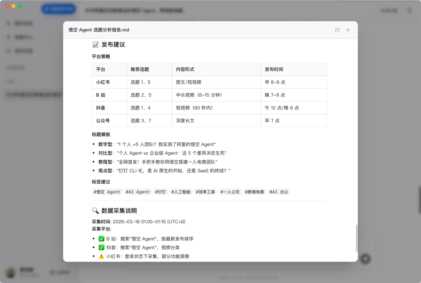Click the #悟空 Agent tag chip
The width and height of the screenshot is (421, 283).
point(107,192)
